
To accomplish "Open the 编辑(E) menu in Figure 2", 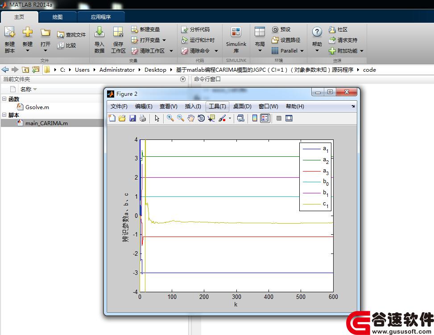I will pos(143,106).
